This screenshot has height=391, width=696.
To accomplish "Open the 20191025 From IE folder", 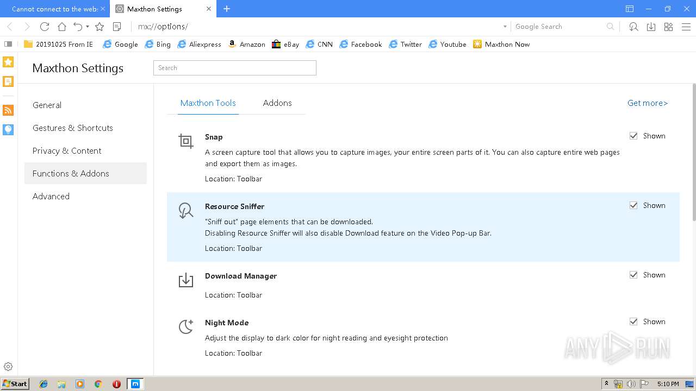I will pyautogui.click(x=58, y=45).
